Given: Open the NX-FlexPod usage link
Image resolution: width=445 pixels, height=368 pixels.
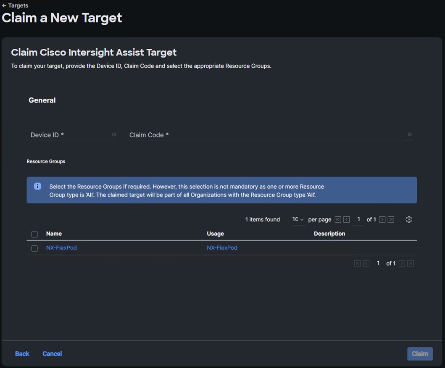Looking at the screenshot, I should pos(222,248).
